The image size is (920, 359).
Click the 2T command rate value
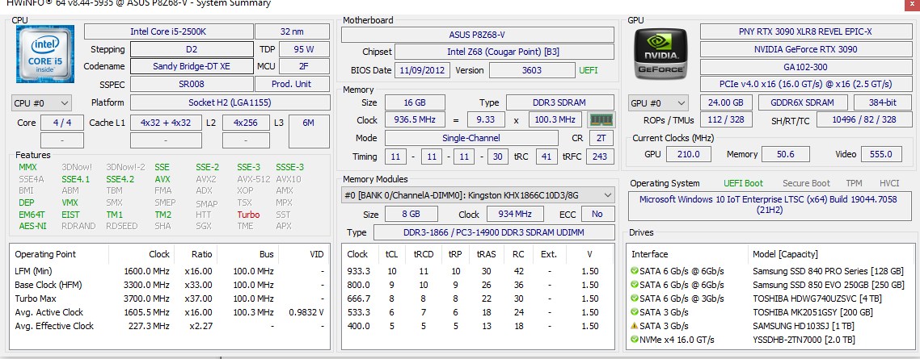[601, 138]
